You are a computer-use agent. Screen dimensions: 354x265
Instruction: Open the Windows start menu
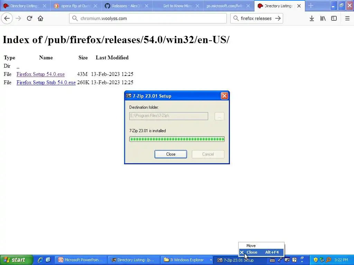tap(16, 260)
